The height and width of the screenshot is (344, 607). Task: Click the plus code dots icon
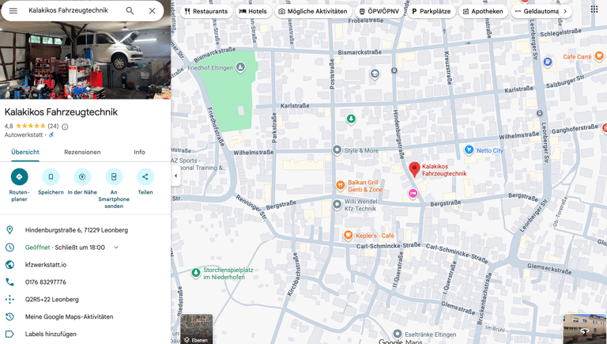pyautogui.click(x=9, y=300)
